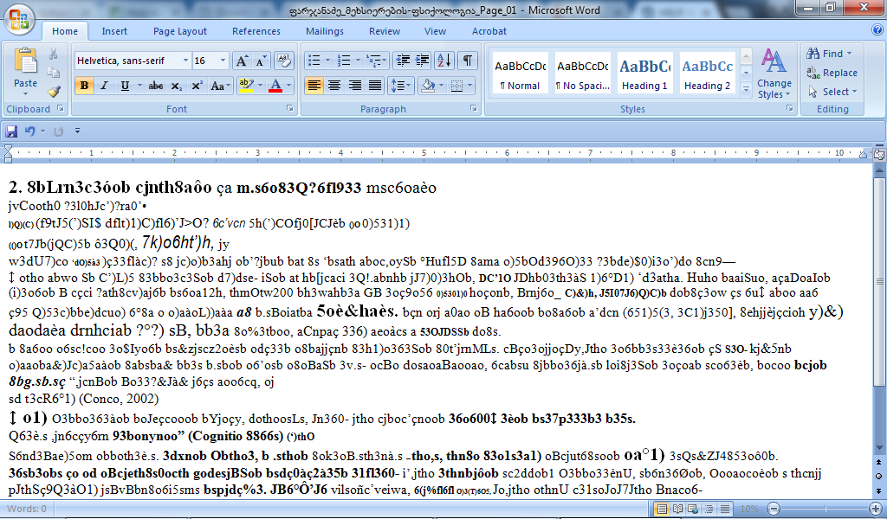Click Words: 0 status bar counter
887x519 pixels.
27,509
